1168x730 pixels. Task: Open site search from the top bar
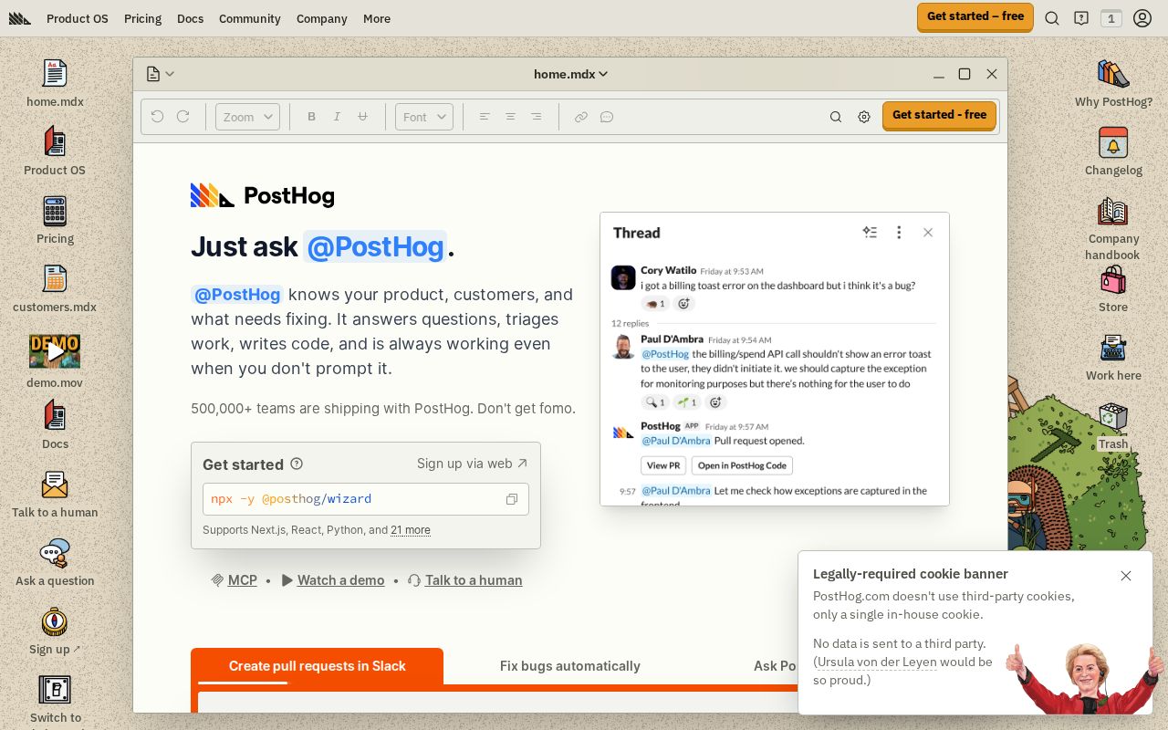1052,18
